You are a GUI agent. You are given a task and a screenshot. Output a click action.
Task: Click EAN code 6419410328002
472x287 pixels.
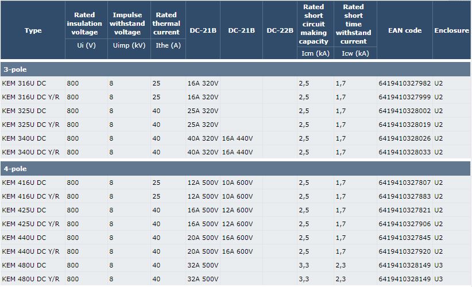[x=405, y=111]
